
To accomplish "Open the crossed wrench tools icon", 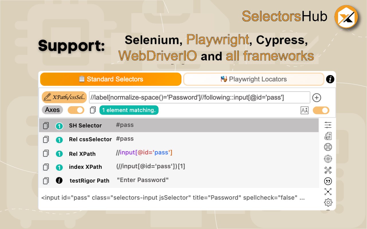I will point(328,170).
